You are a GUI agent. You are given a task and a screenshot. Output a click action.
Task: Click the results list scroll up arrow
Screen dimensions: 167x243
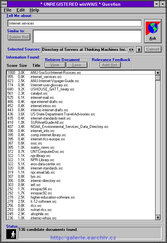point(158,73)
